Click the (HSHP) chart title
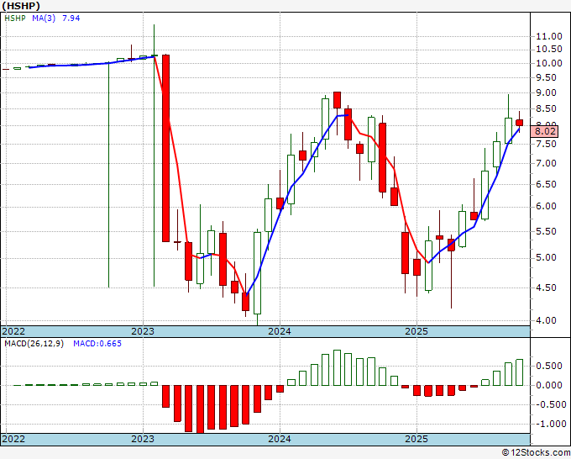Image resolution: width=571 pixels, height=459 pixels. (21, 6)
